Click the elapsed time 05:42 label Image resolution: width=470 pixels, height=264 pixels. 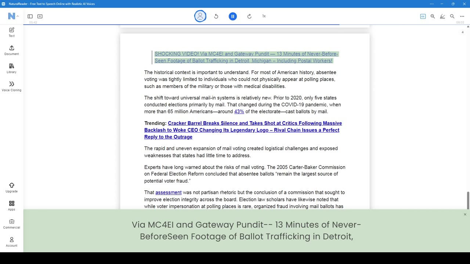coord(33,22)
